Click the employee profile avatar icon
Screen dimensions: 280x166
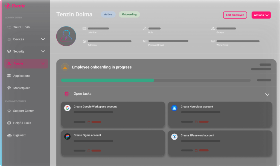[x=66, y=36]
